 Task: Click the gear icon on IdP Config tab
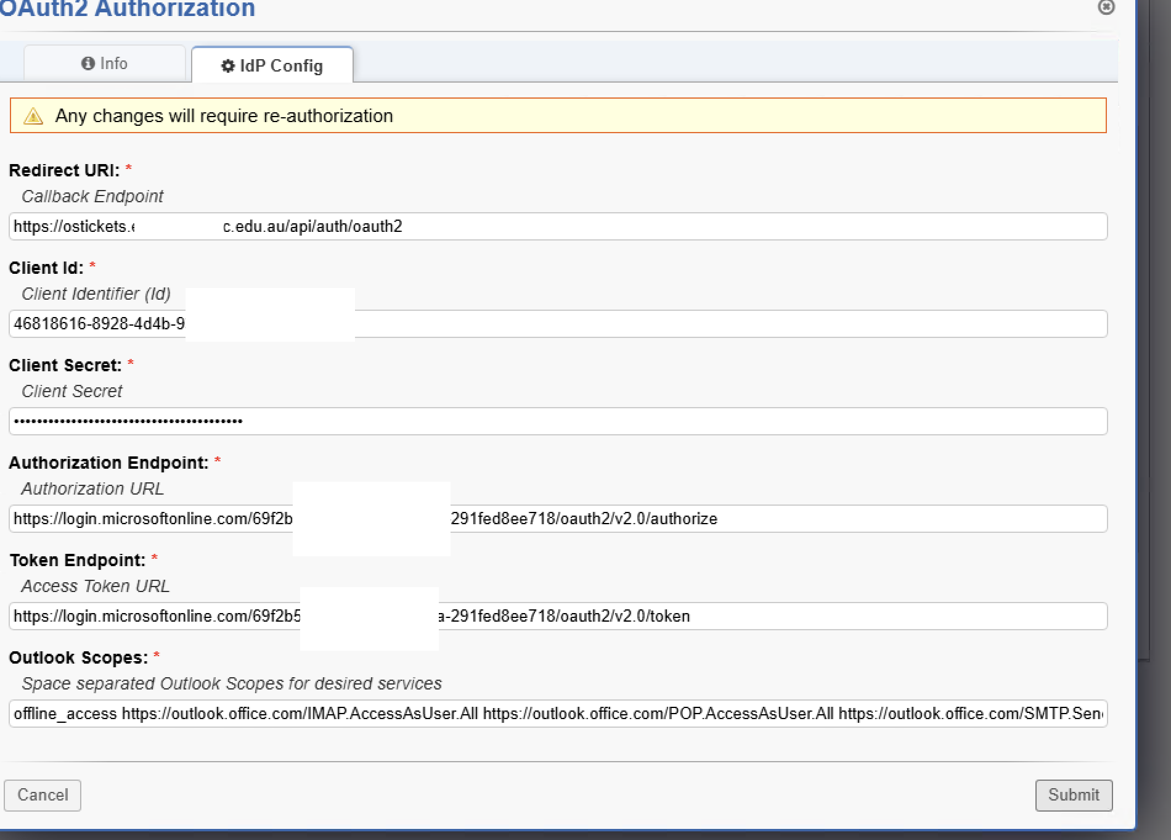click(x=228, y=66)
